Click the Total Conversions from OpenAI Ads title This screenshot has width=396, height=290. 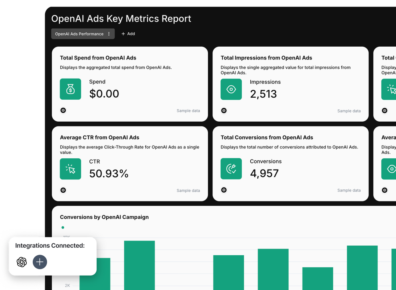[267, 138]
